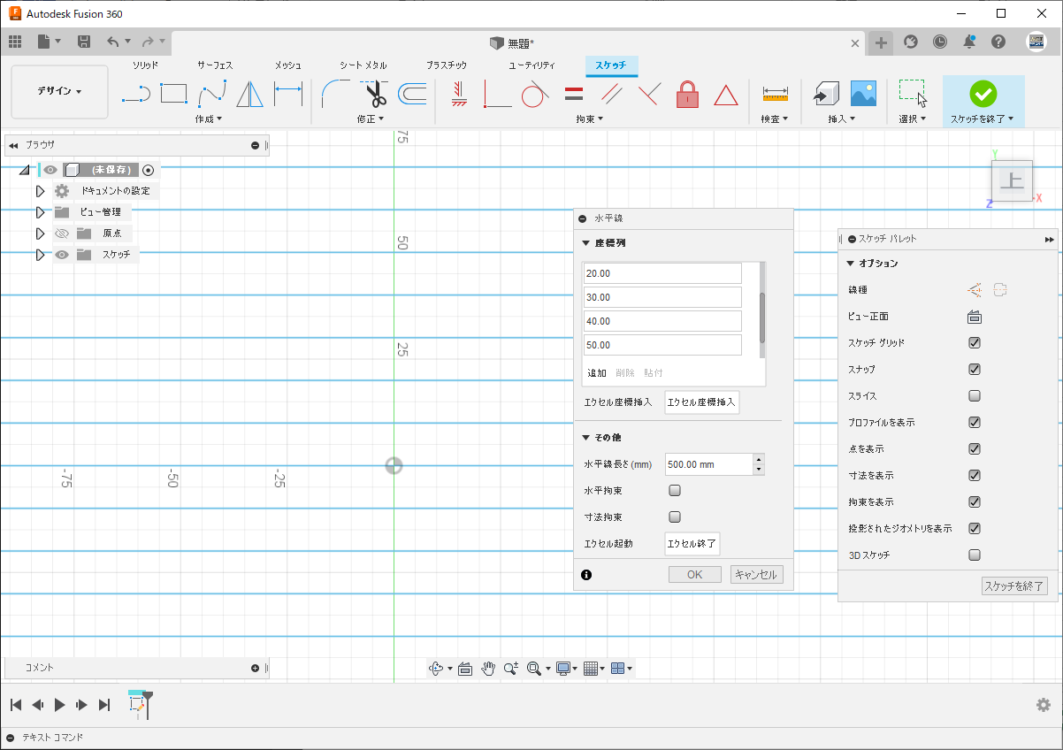Click the green Finish Sketch checkmark
The image size is (1063, 750).
983,94
